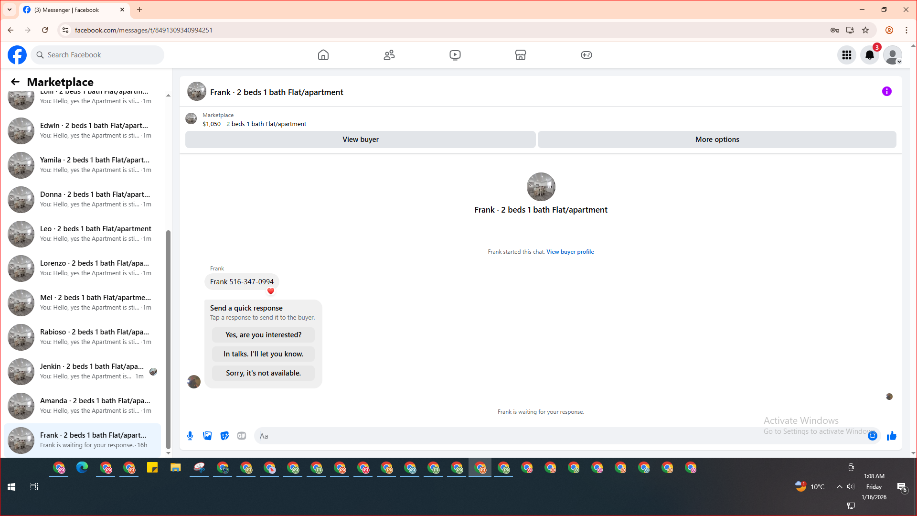
Task: Choose the sticker icon in composer
Action: 224,436
